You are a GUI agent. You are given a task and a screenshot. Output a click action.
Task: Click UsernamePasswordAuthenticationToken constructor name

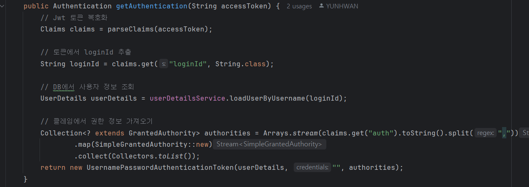pos(160,168)
